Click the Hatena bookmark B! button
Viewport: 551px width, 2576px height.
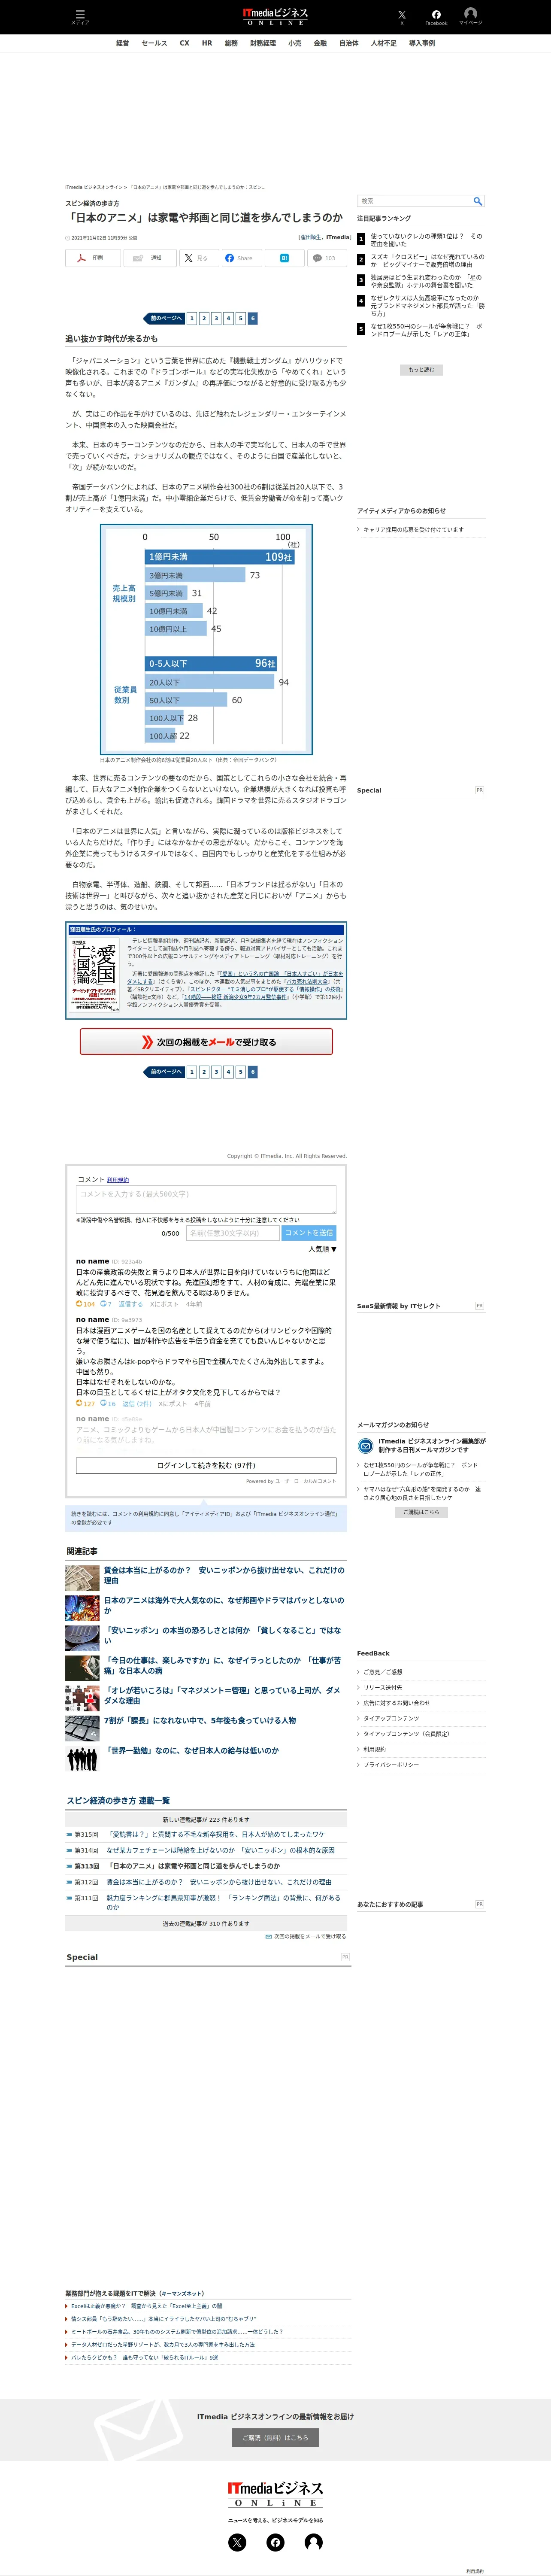284,258
